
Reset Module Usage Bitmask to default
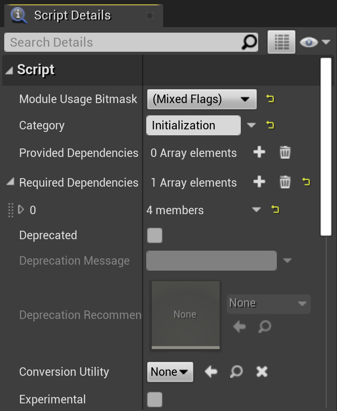[x=270, y=99]
